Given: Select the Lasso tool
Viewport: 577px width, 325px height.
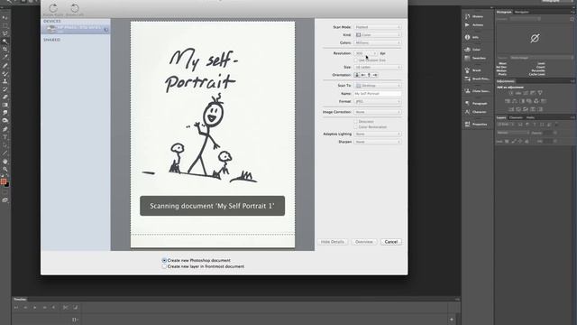Looking at the screenshot, I should (x=5, y=33).
